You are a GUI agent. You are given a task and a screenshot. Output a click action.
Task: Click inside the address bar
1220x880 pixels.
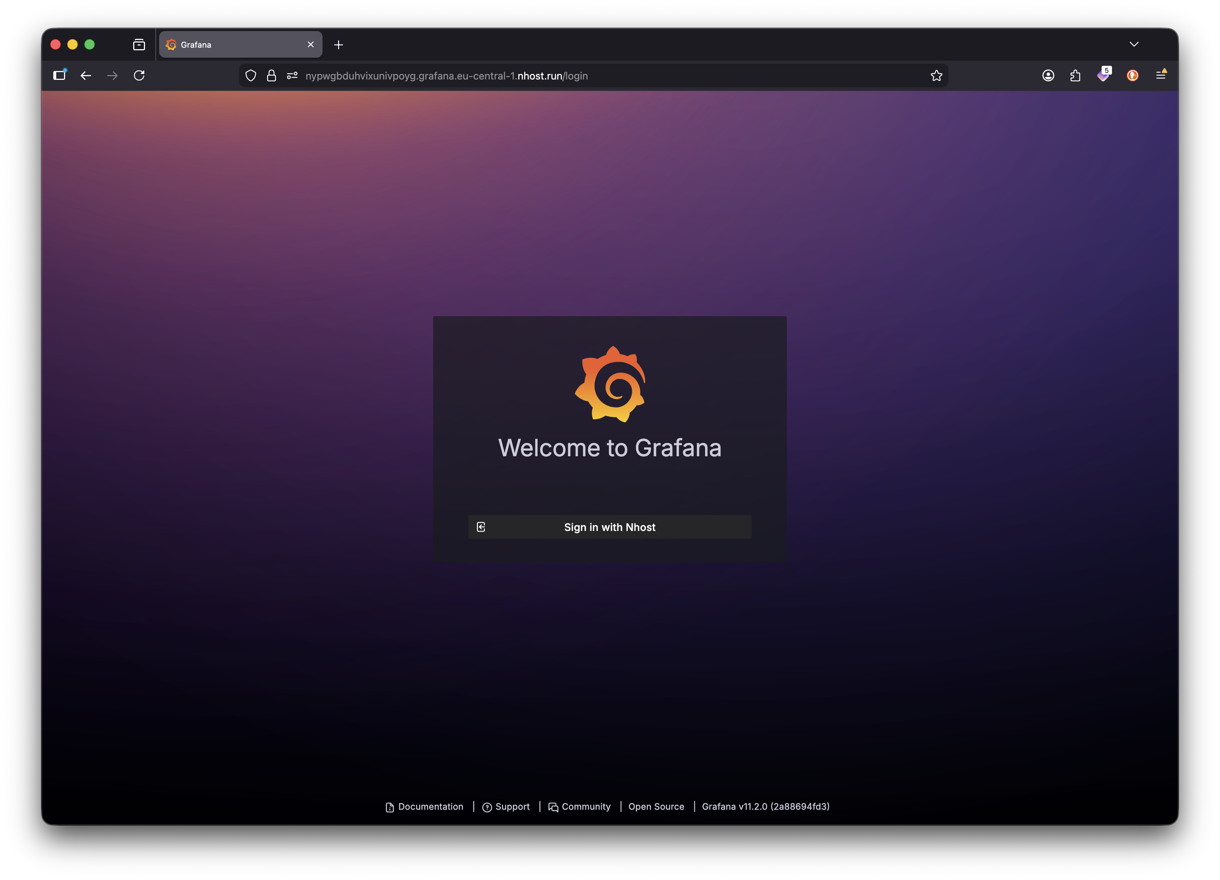point(592,75)
